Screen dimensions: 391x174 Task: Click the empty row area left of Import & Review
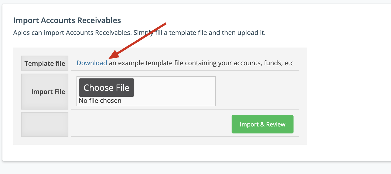pos(151,124)
